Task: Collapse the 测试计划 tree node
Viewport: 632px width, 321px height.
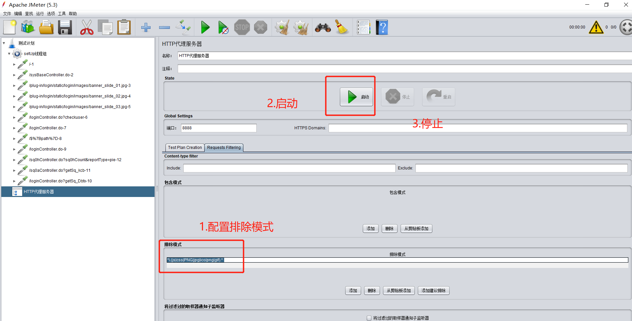Action: [4, 43]
